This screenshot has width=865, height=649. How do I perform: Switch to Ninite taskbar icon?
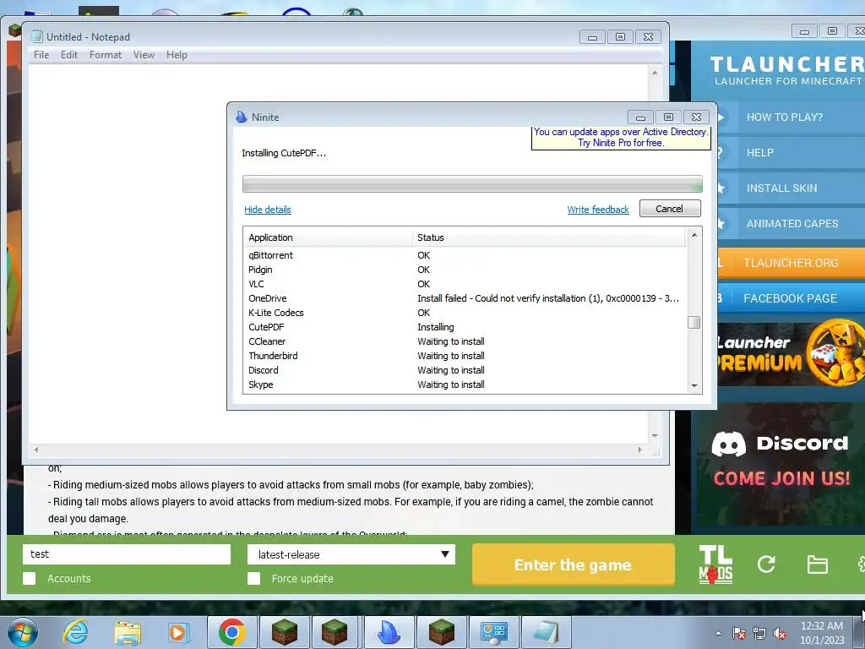tap(389, 632)
